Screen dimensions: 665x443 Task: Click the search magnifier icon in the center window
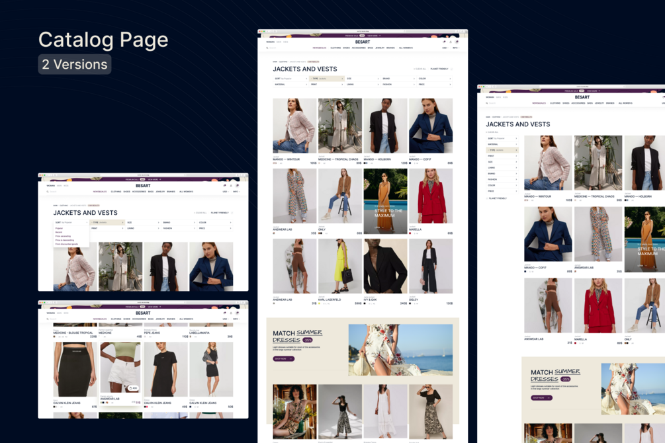point(267,48)
